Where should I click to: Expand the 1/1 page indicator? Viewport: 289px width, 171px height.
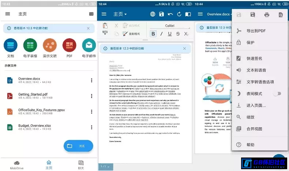[106, 167]
